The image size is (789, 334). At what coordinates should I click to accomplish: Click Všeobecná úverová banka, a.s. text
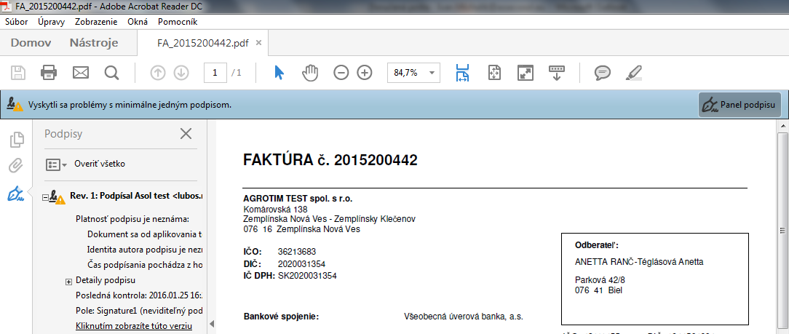464,317
